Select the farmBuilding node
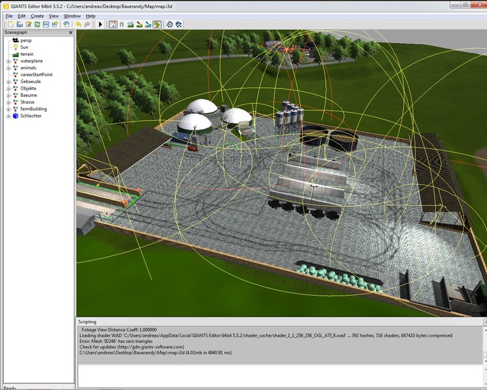 [x=34, y=109]
